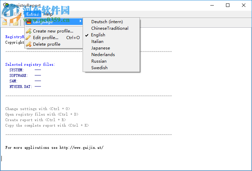
Task: Select the checked English language
Action: click(111, 35)
